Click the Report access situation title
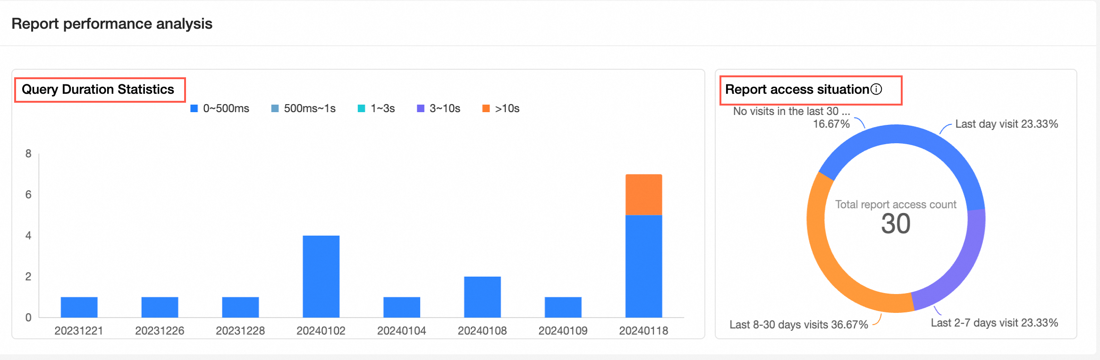1100x360 pixels. pyautogui.click(x=797, y=89)
